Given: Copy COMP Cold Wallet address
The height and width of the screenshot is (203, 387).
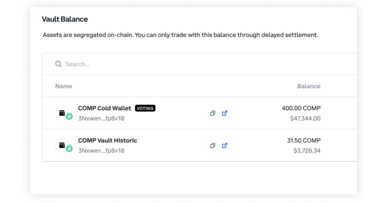Looking at the screenshot, I should [x=213, y=113].
